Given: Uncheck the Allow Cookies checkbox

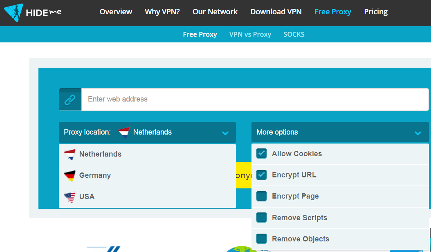Looking at the screenshot, I should [x=261, y=154].
